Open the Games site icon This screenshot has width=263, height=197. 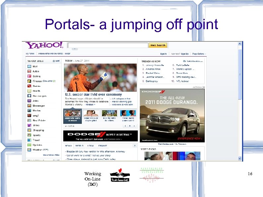tap(29, 86)
